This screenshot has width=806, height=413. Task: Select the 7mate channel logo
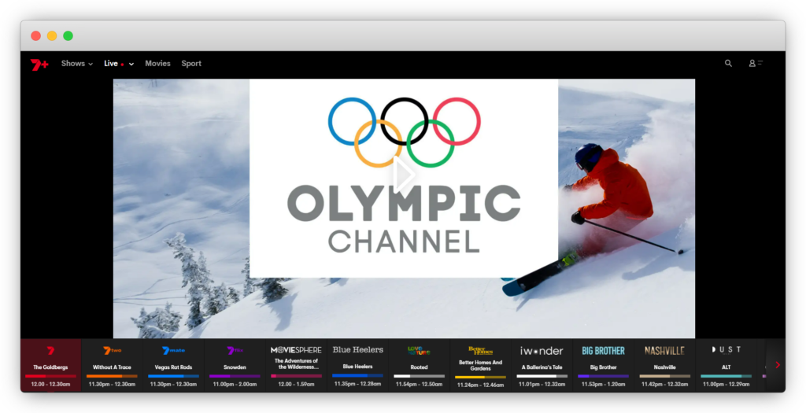(x=173, y=350)
